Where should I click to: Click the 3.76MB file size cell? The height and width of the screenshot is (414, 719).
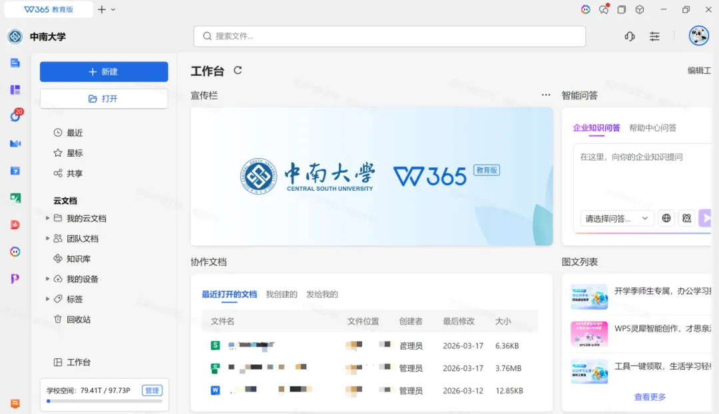(x=508, y=368)
